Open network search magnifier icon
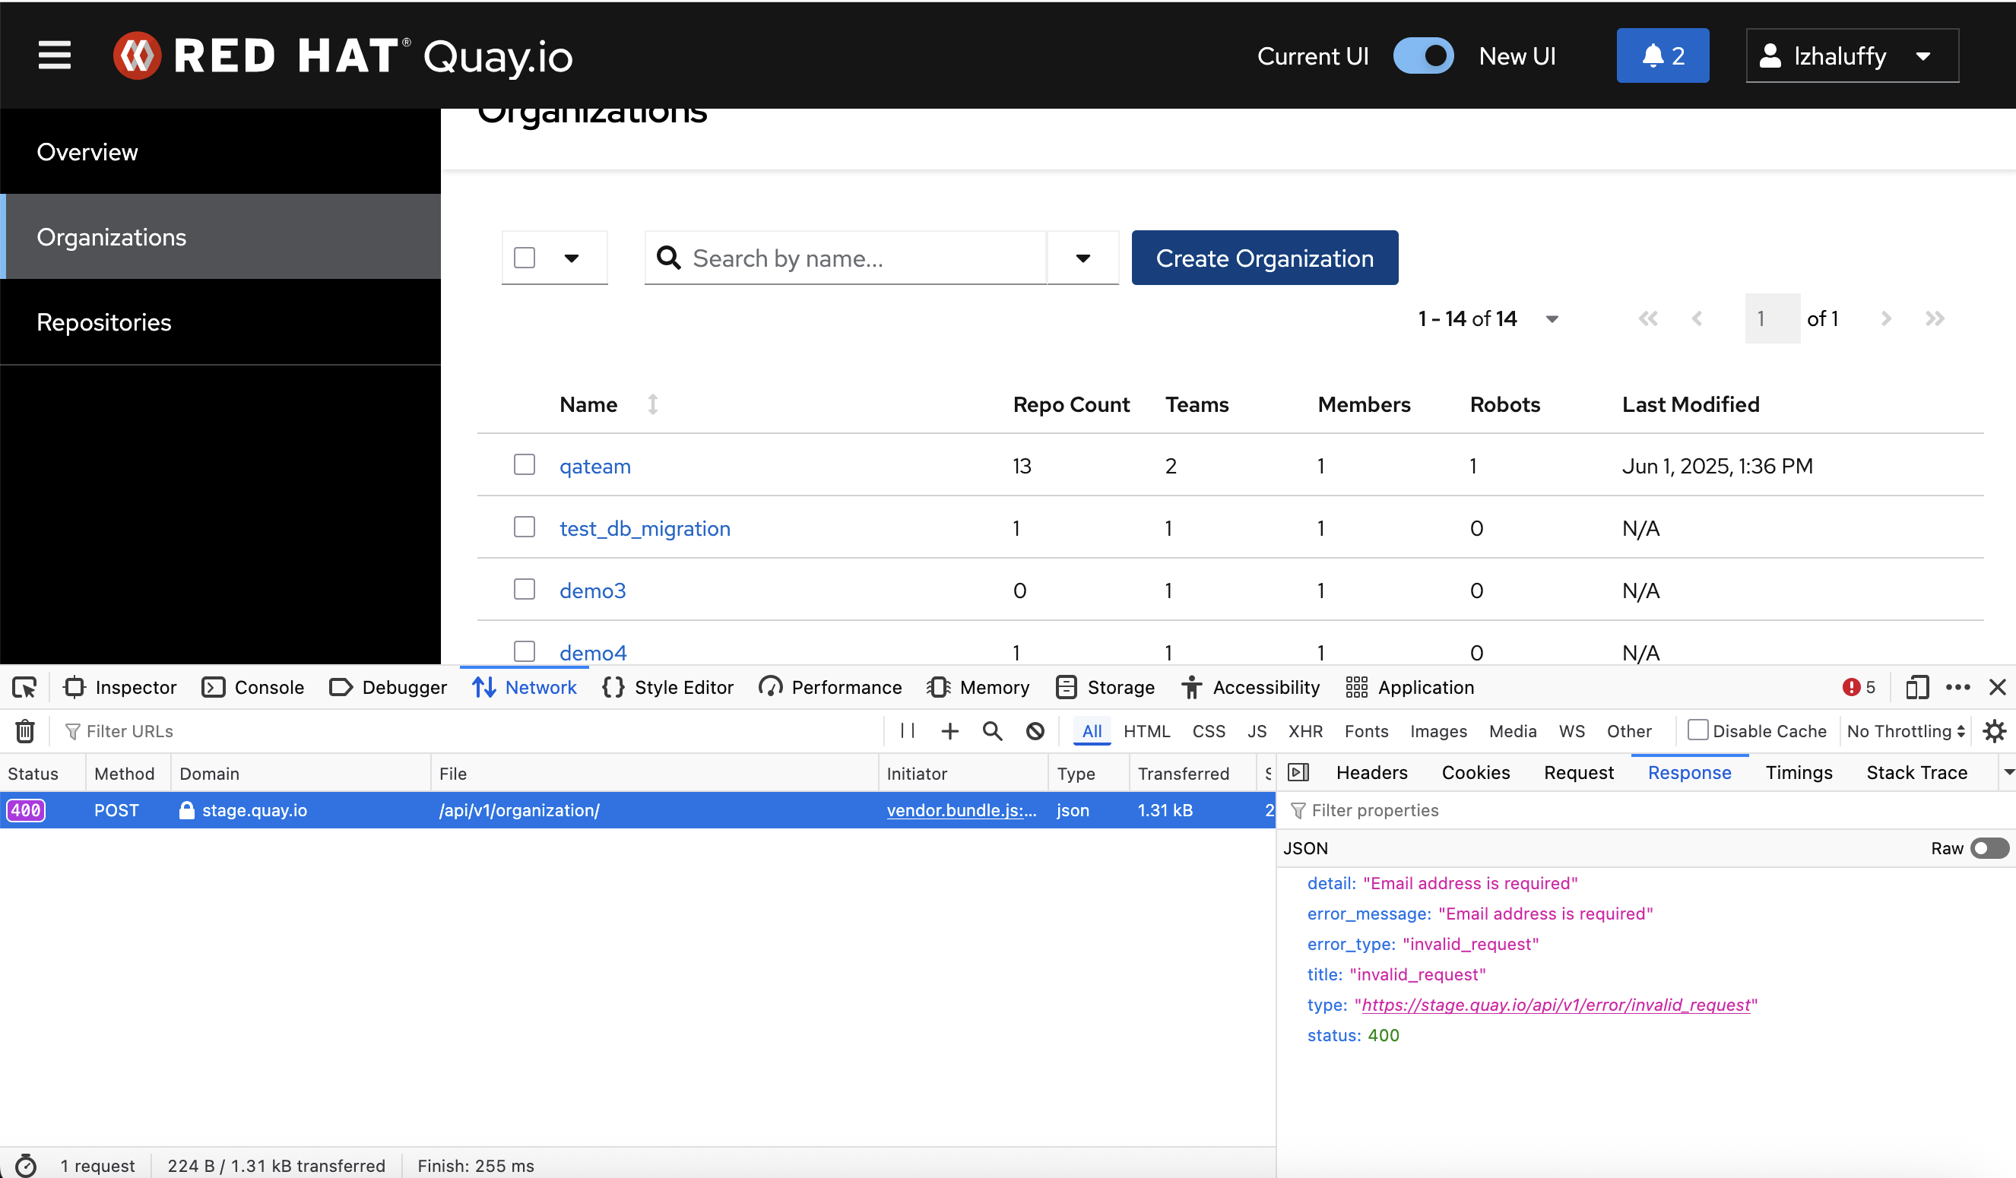Image resolution: width=2016 pixels, height=1178 pixels. [x=992, y=731]
